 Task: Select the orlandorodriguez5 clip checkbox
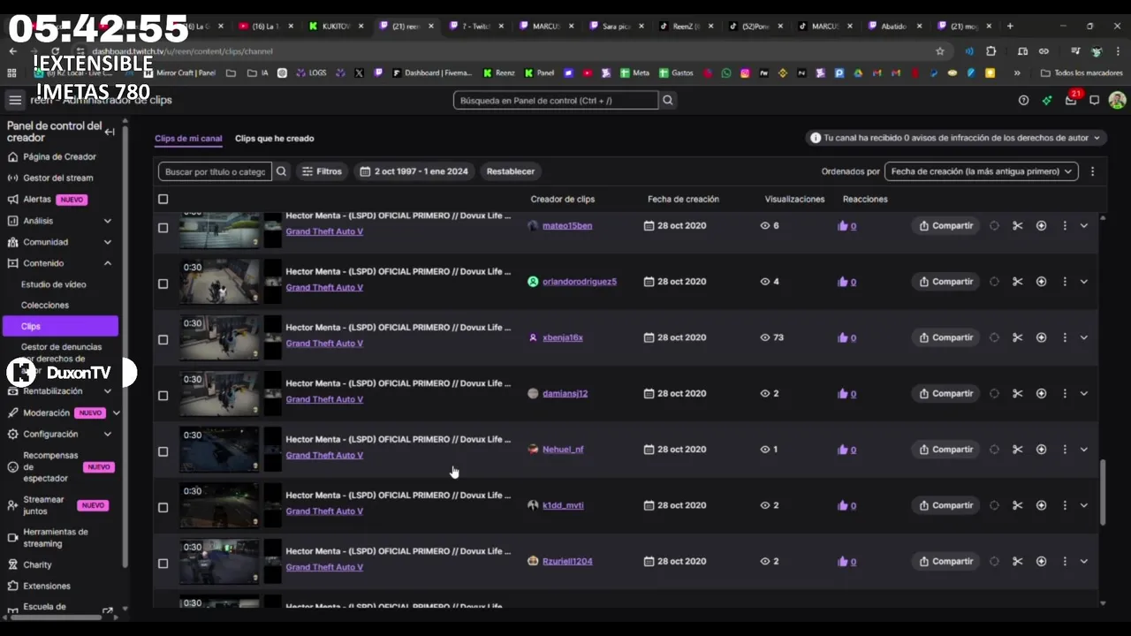(163, 284)
